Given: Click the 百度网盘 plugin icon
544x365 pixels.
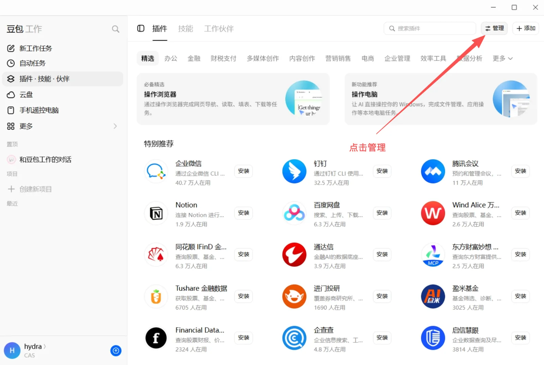Looking at the screenshot, I should [294, 213].
